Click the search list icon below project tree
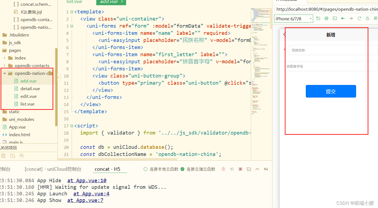Image resolution: width=378 pixels, height=208 pixels. [13, 156]
